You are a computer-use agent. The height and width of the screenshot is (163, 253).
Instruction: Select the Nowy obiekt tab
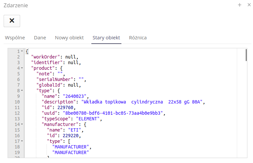(x=69, y=38)
